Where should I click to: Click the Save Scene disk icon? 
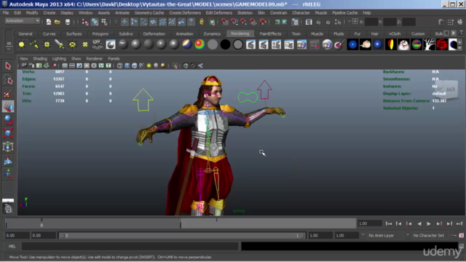68,22
